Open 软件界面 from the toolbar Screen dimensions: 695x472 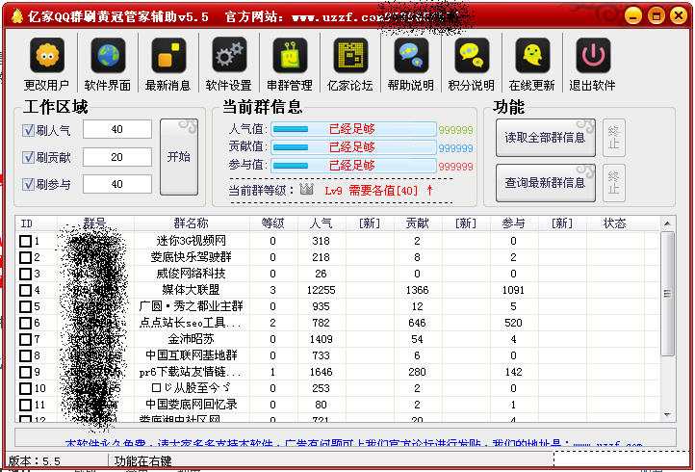108,56
